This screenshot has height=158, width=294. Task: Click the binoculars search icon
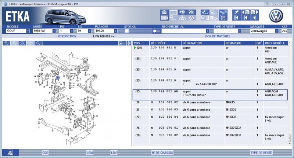click(182, 12)
